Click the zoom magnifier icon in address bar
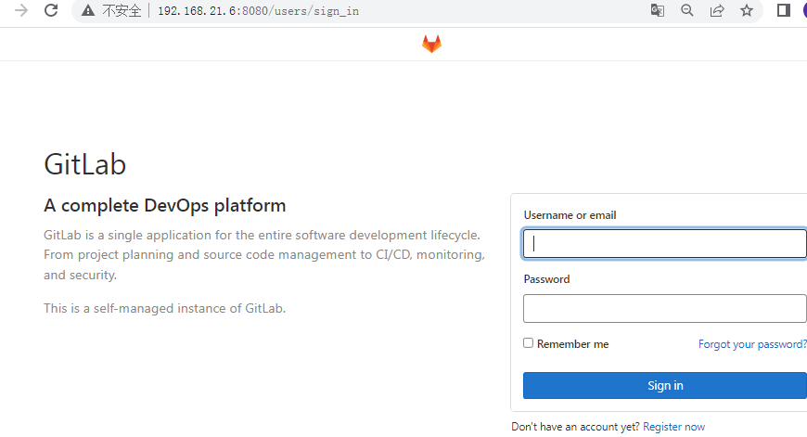807x437 pixels. pyautogui.click(x=687, y=10)
